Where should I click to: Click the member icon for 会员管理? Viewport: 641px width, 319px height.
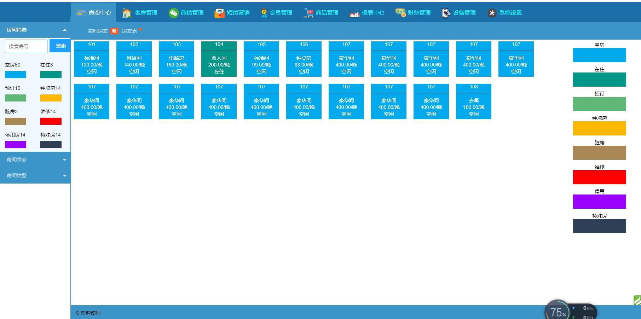click(264, 13)
